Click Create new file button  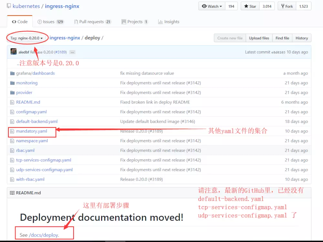pyautogui.click(x=230, y=38)
